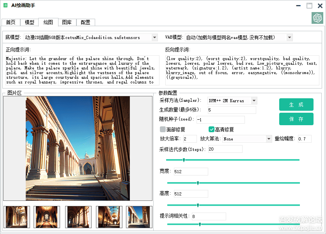Click the 放大倍率 field with value 2
The height and width of the screenshot is (234, 326).
190,139
